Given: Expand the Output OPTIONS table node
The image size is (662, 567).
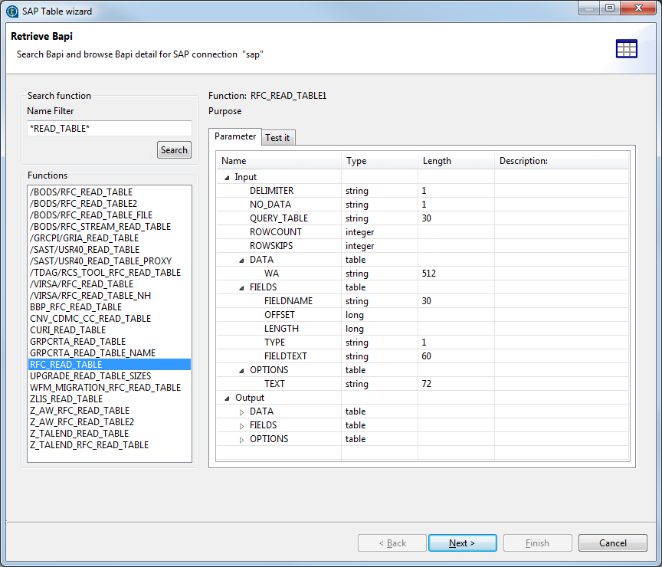Looking at the screenshot, I should pyautogui.click(x=242, y=439).
